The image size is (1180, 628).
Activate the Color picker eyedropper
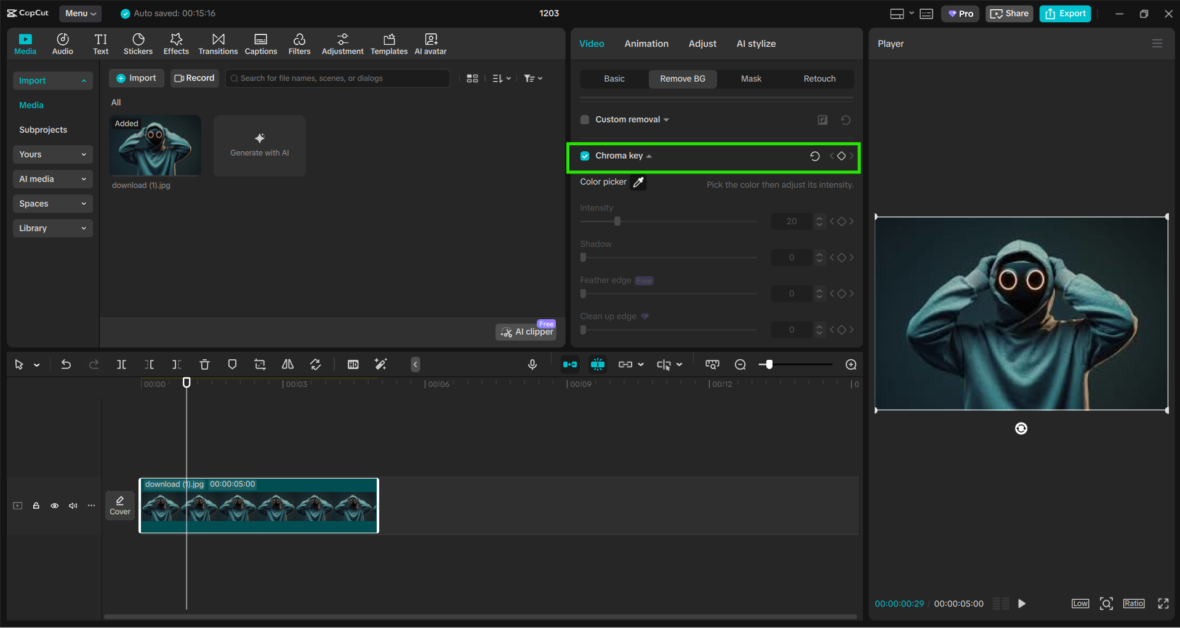click(x=638, y=182)
